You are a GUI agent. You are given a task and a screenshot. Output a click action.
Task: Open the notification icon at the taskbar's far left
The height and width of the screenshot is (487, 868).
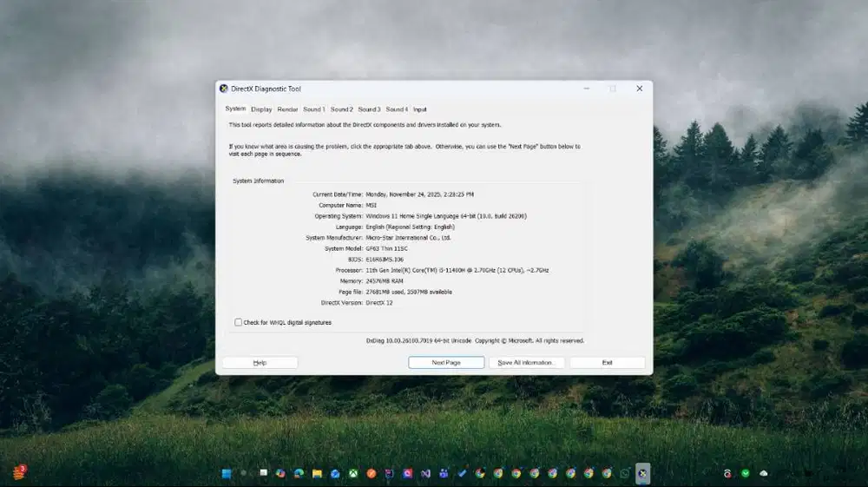point(18,472)
